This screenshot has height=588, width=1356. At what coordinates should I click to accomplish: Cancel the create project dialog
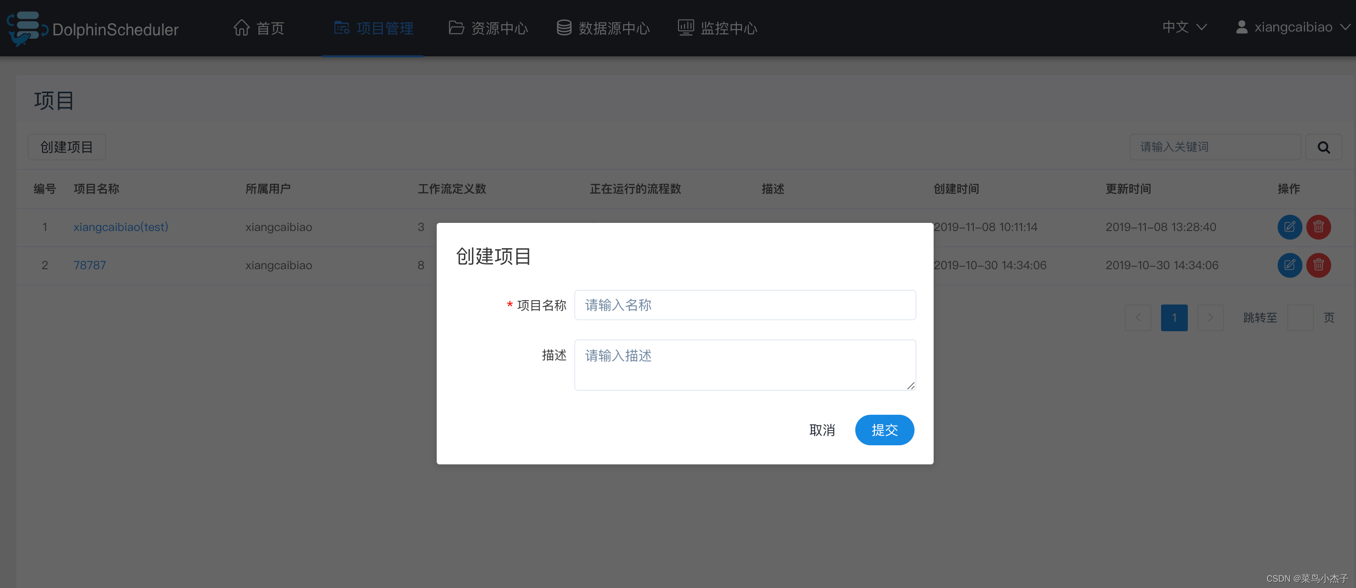[x=823, y=430]
